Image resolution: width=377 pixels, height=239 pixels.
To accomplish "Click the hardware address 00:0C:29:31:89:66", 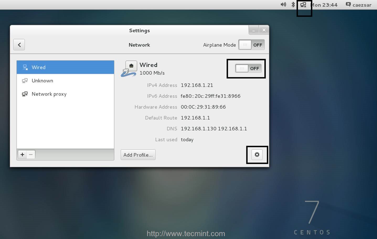I will pyautogui.click(x=203, y=107).
